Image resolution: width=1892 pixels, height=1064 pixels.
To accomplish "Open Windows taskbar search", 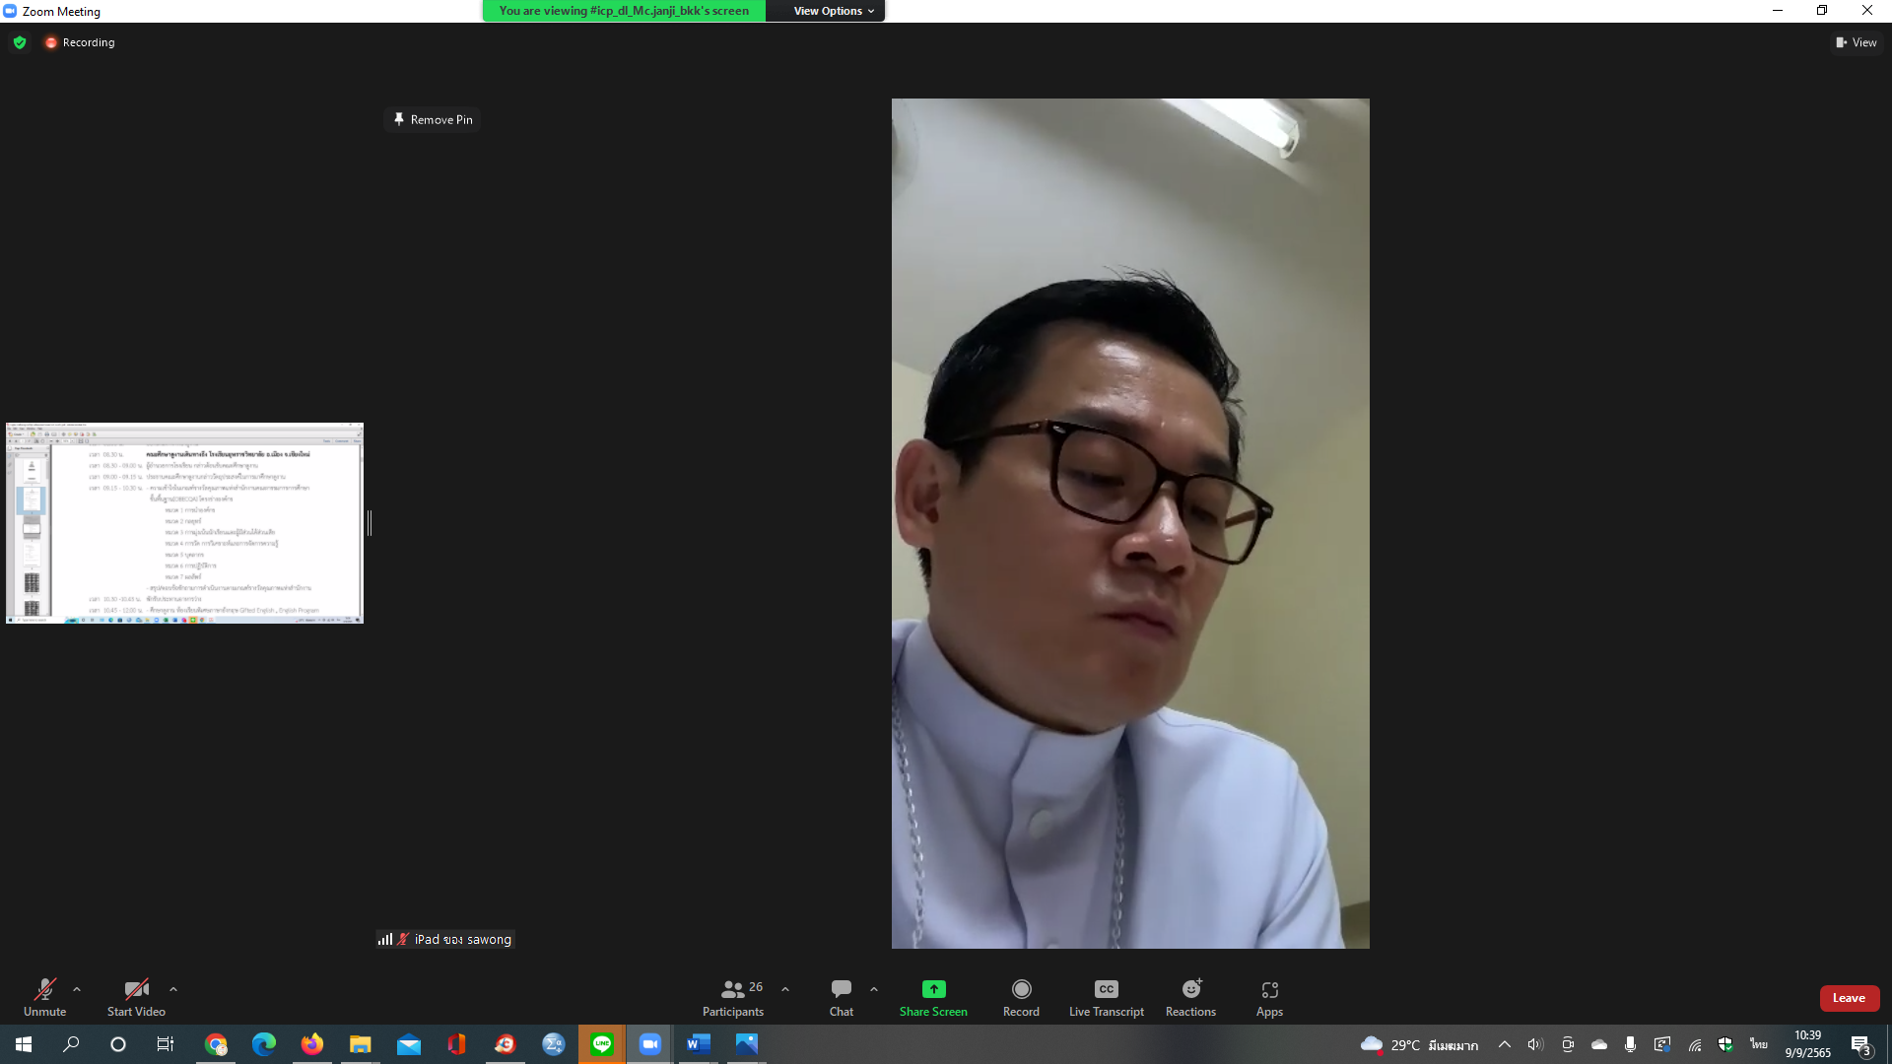I will (71, 1044).
